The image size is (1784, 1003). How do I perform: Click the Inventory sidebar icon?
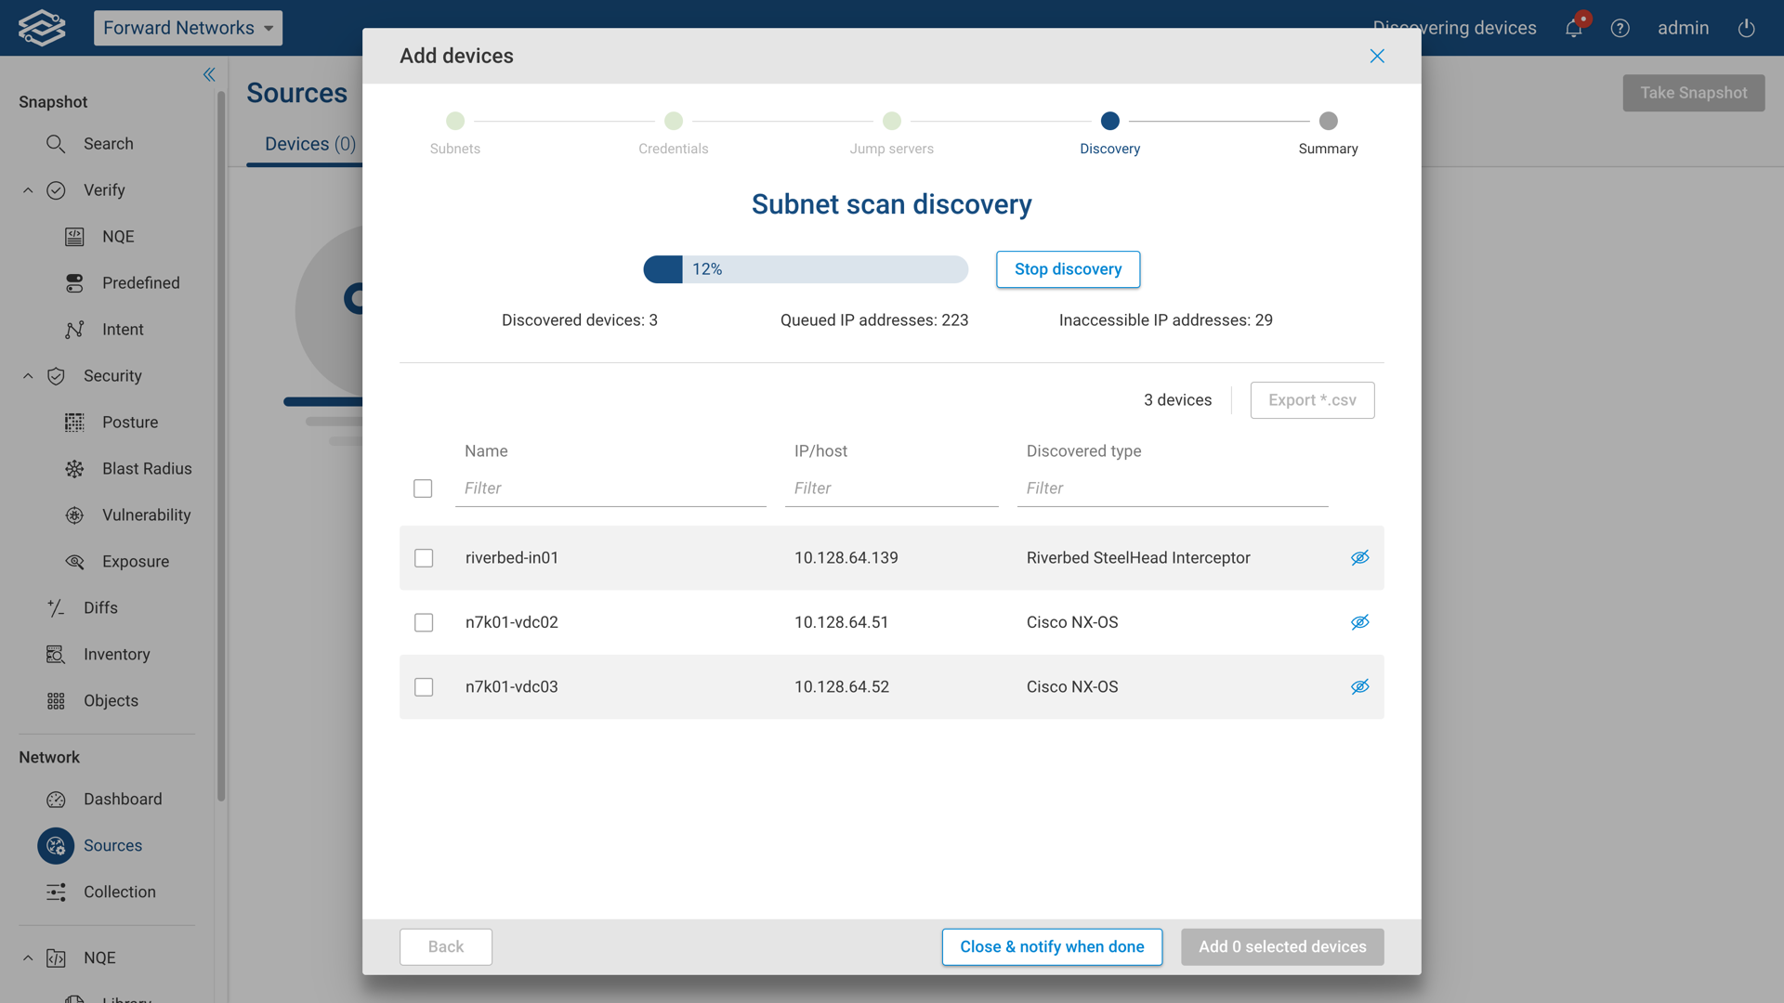[56, 655]
